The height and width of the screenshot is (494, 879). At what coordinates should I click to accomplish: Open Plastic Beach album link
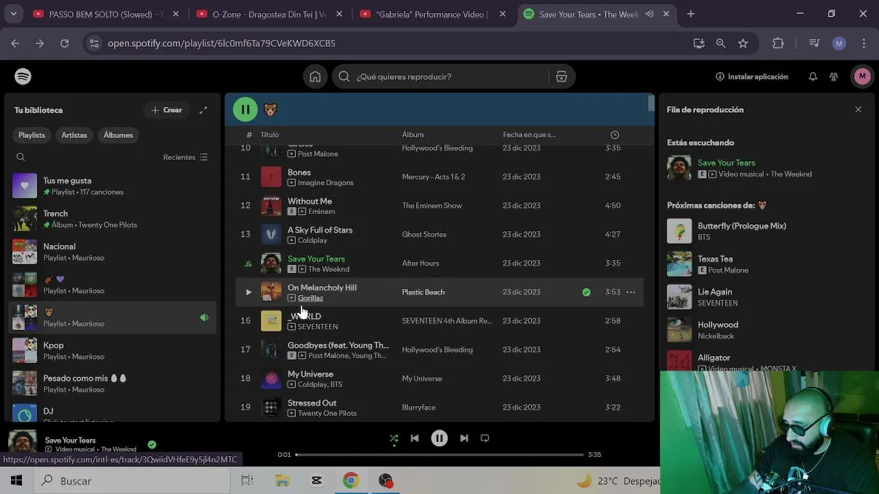tap(423, 292)
